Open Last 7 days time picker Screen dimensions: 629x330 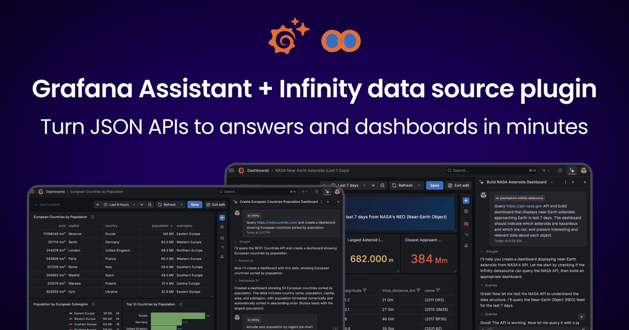pyautogui.click(x=349, y=185)
